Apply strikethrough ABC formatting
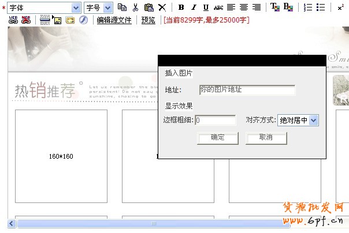 pos(218,7)
